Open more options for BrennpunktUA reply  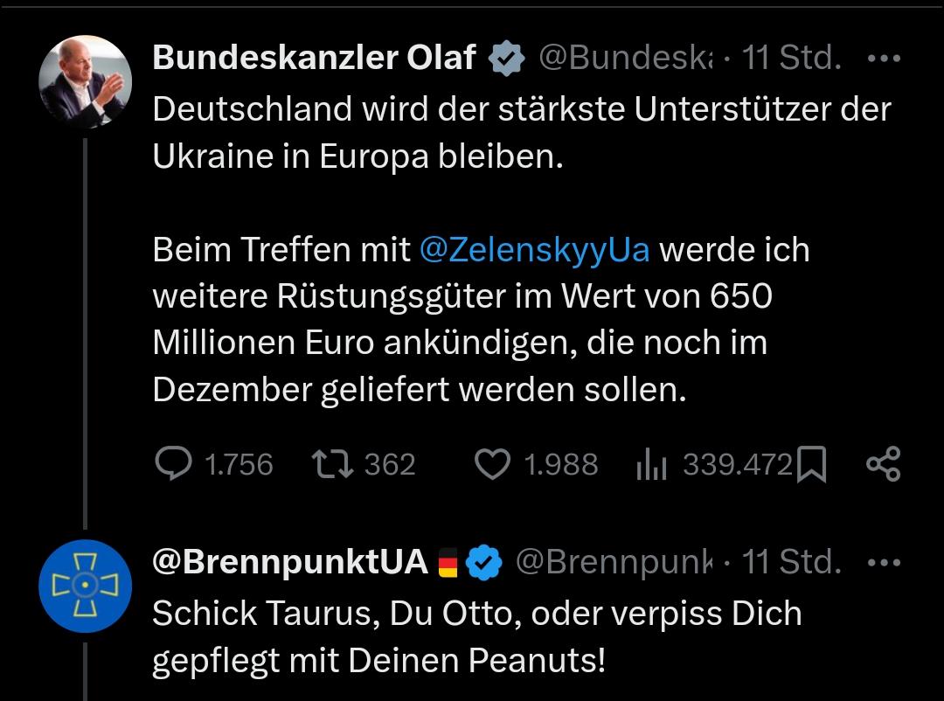pos(883,562)
